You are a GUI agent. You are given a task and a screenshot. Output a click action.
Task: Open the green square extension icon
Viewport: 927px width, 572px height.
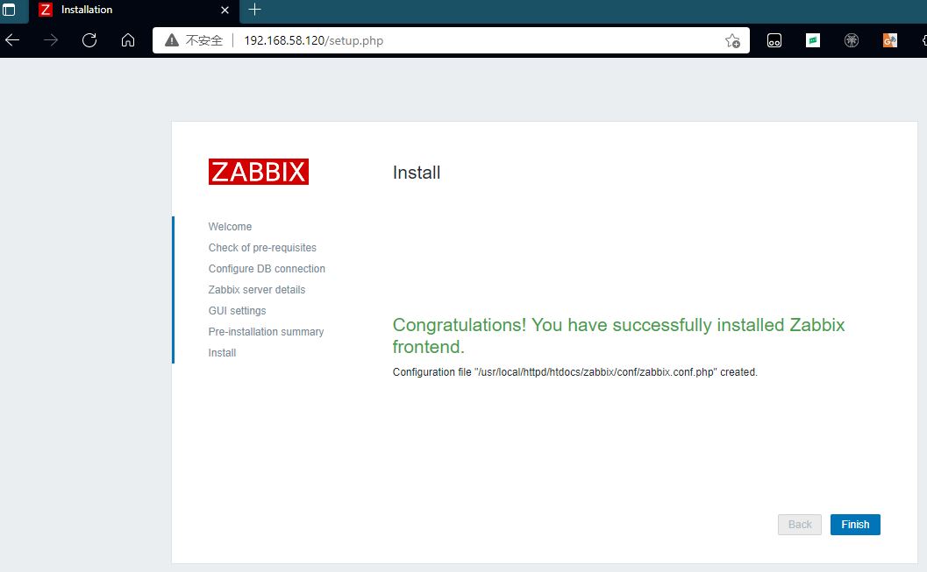click(813, 40)
